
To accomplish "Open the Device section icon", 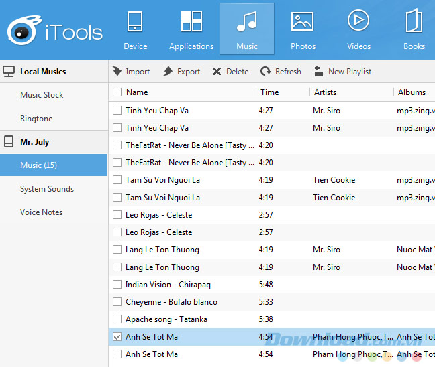I will pyautogui.click(x=135, y=22).
